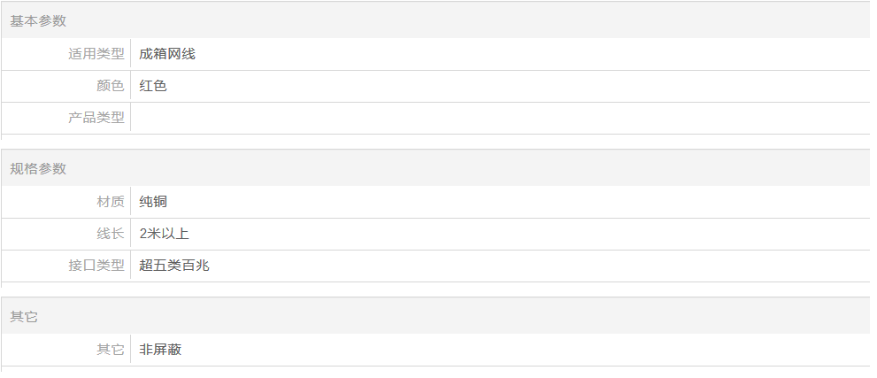Click the 成箱网线 value

tap(167, 54)
